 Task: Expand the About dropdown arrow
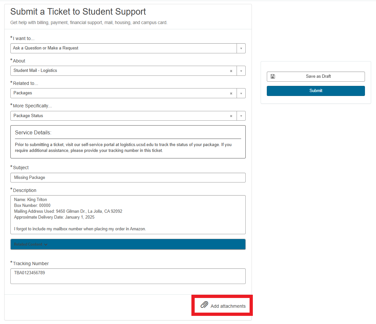tap(241, 71)
